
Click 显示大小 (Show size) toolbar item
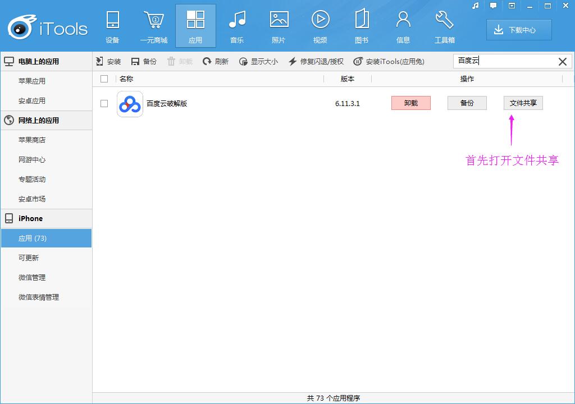(258, 61)
